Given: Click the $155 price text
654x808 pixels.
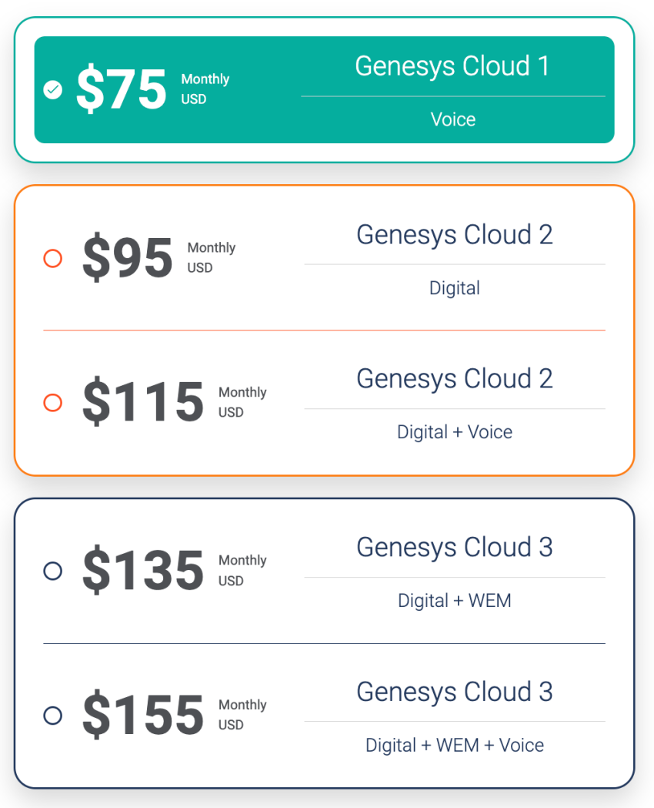Looking at the screenshot, I should (142, 714).
